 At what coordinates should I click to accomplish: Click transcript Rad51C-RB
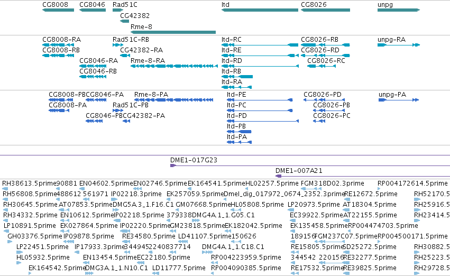(x=118, y=45)
